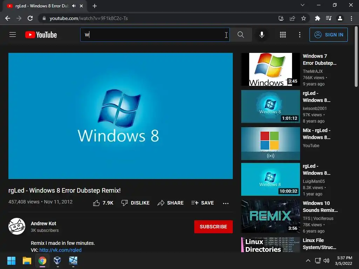
Task: Open media controls icon in toolbar
Action: click(328, 18)
